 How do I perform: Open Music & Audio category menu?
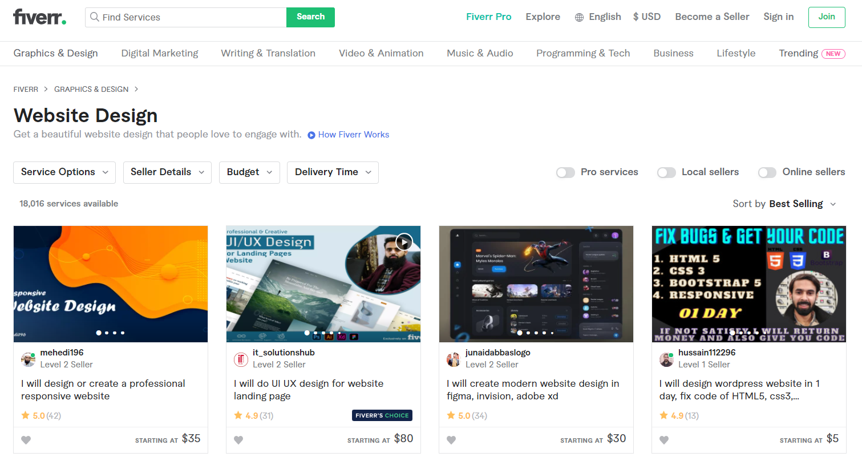(480, 53)
